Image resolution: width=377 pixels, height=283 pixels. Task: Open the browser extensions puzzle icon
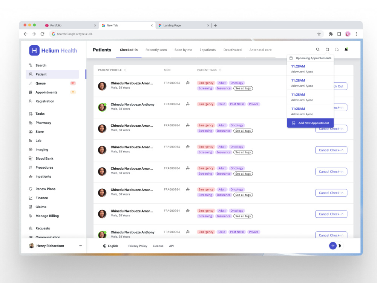click(x=331, y=34)
